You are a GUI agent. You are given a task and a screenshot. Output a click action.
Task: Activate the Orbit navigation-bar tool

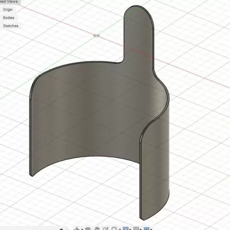pos(77,229)
